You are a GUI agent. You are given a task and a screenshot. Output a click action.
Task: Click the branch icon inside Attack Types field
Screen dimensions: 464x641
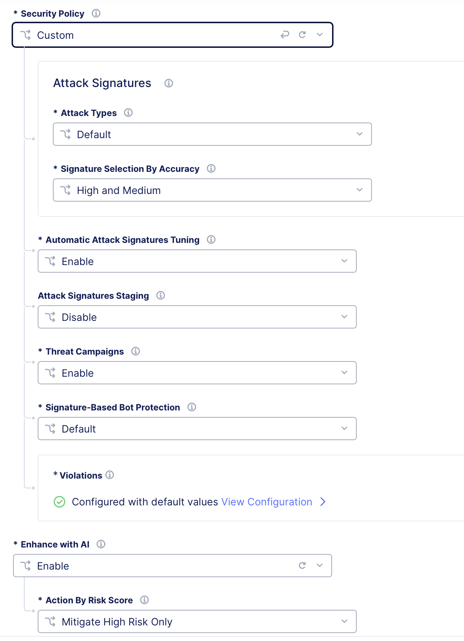point(66,134)
